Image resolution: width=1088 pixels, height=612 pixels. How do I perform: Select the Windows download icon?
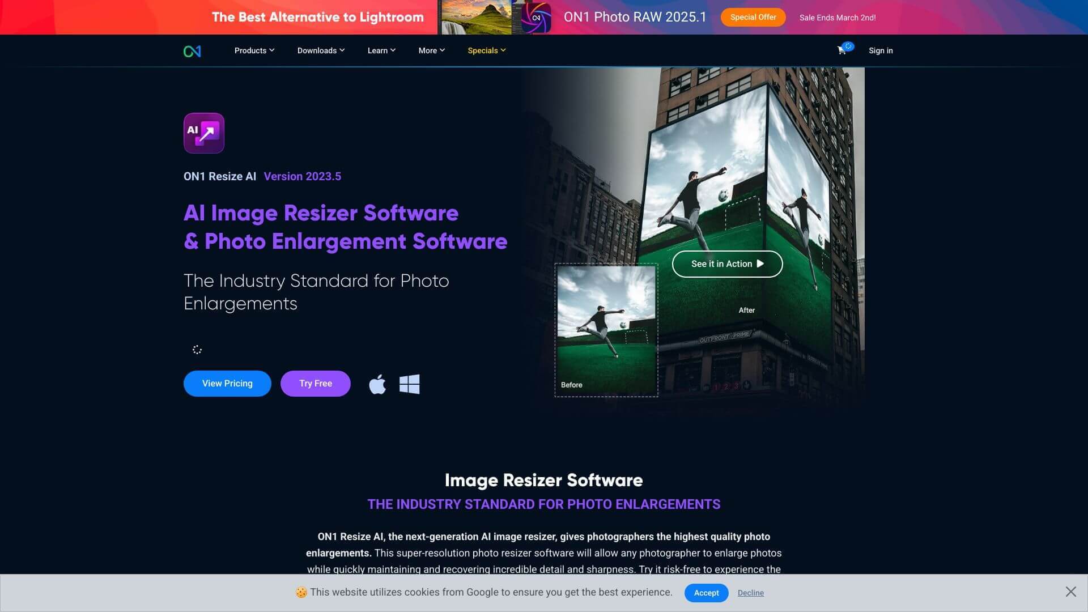[409, 384]
